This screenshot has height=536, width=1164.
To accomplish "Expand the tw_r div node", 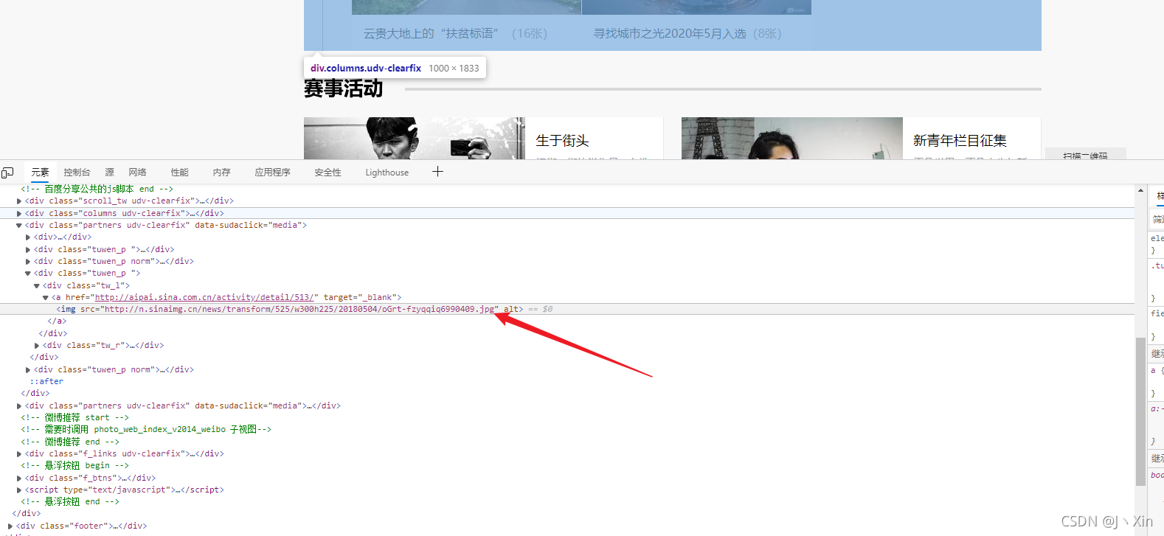I will pos(37,345).
